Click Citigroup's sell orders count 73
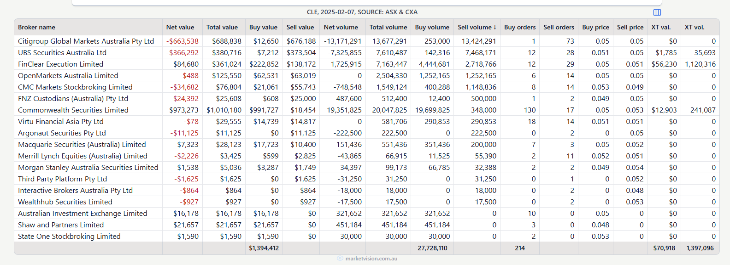Image resolution: width=730 pixels, height=265 pixels. (571, 41)
